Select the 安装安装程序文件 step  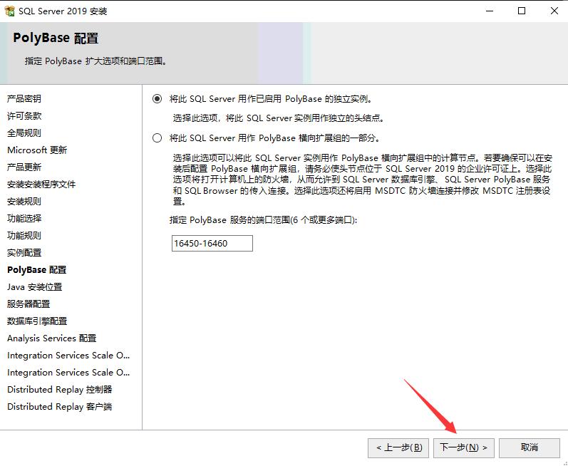(41, 185)
